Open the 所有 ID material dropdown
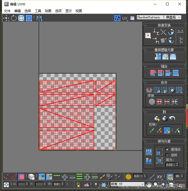This screenshot has height=191, width=188. point(127,184)
